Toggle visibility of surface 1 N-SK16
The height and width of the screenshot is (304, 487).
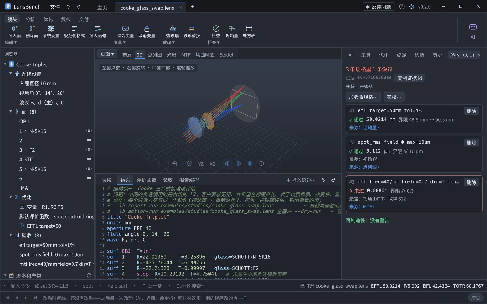(89, 131)
